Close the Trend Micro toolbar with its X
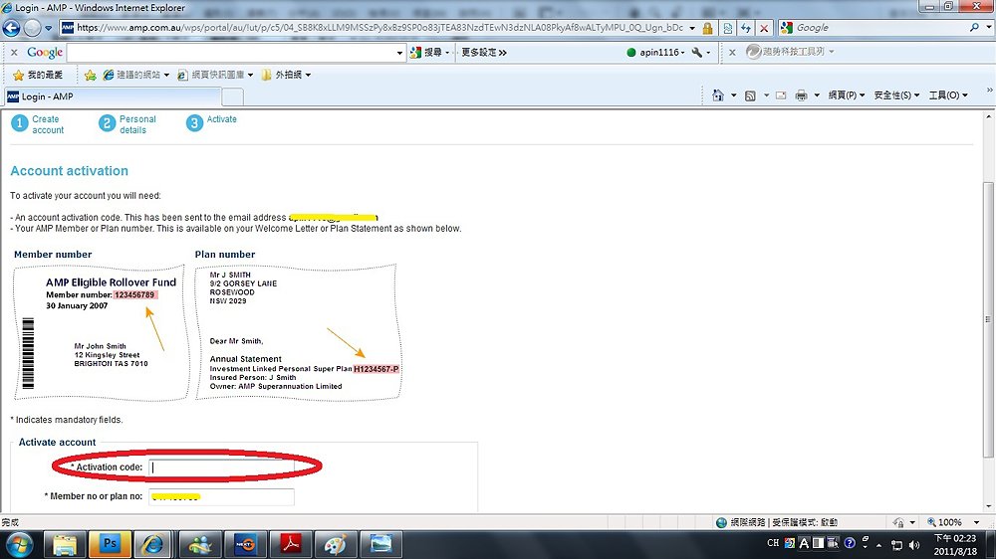 pyautogui.click(x=732, y=53)
